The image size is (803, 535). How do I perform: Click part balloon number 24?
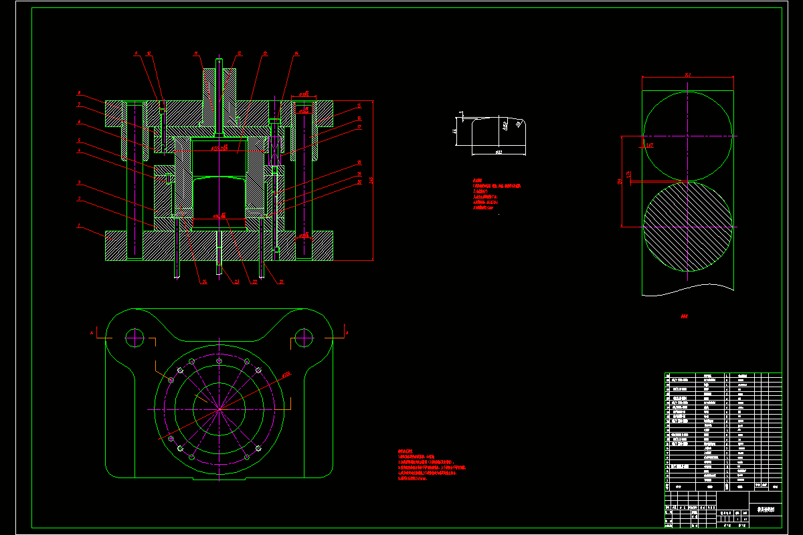tap(205, 282)
